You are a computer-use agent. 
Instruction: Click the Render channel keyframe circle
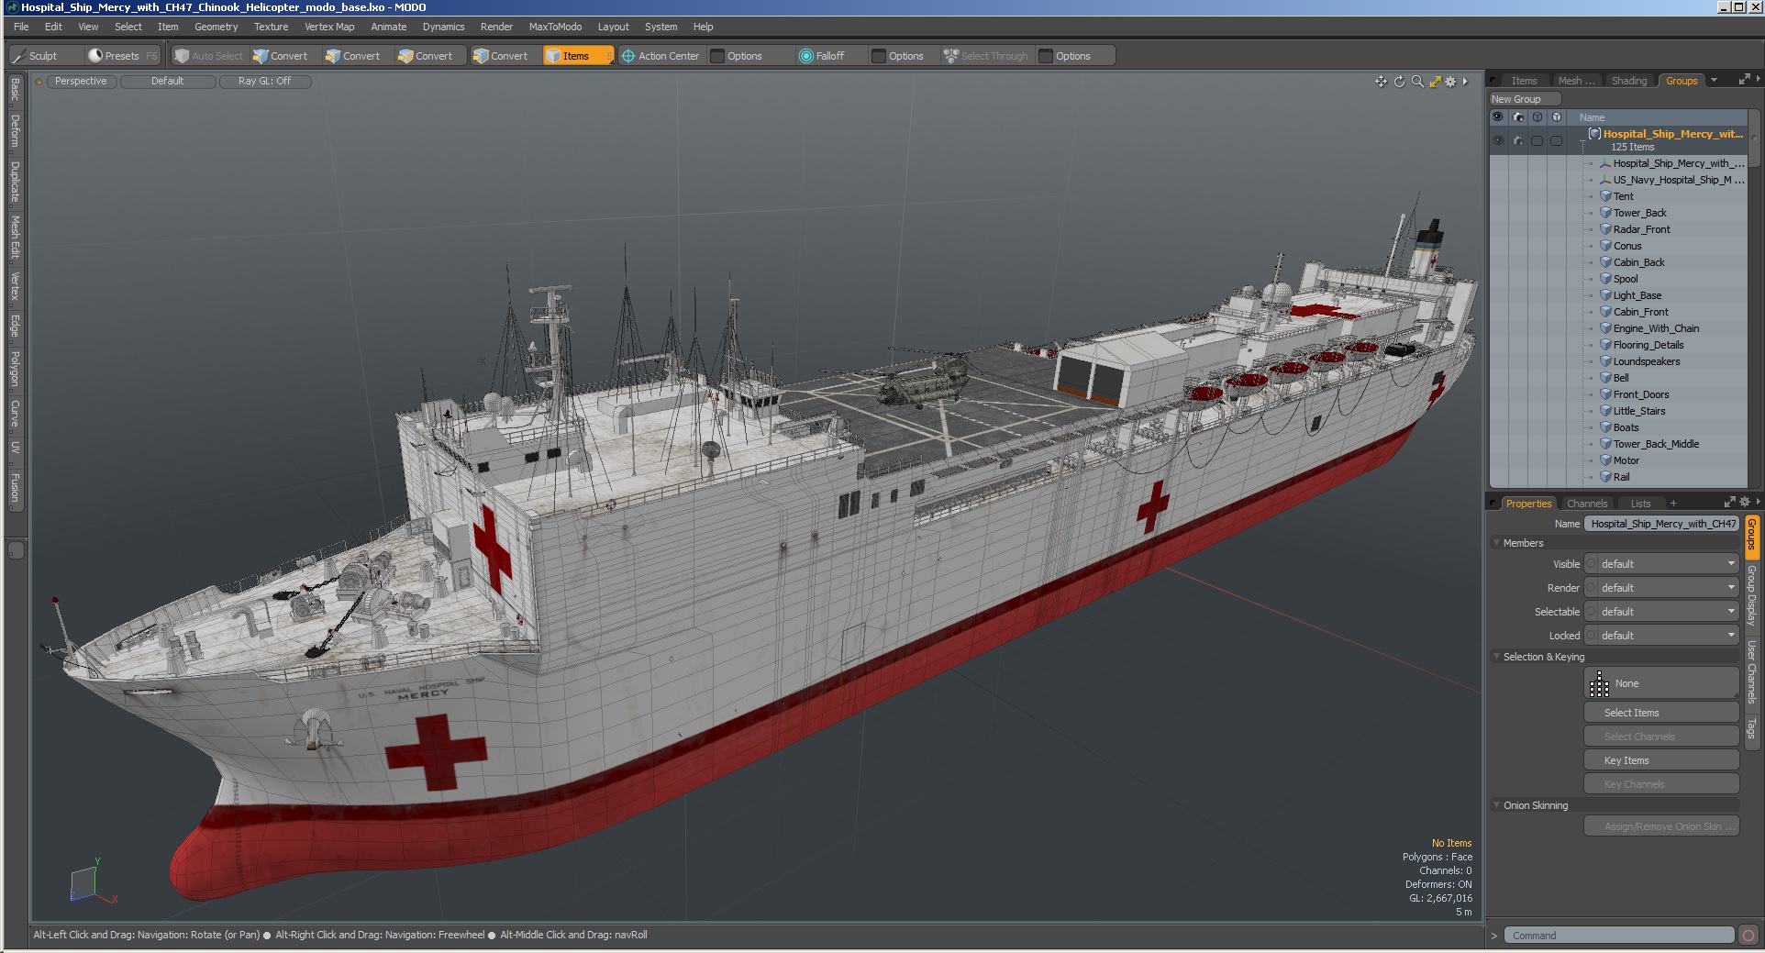point(1592,588)
